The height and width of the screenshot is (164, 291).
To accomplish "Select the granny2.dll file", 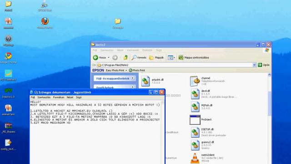I will point(202,145).
